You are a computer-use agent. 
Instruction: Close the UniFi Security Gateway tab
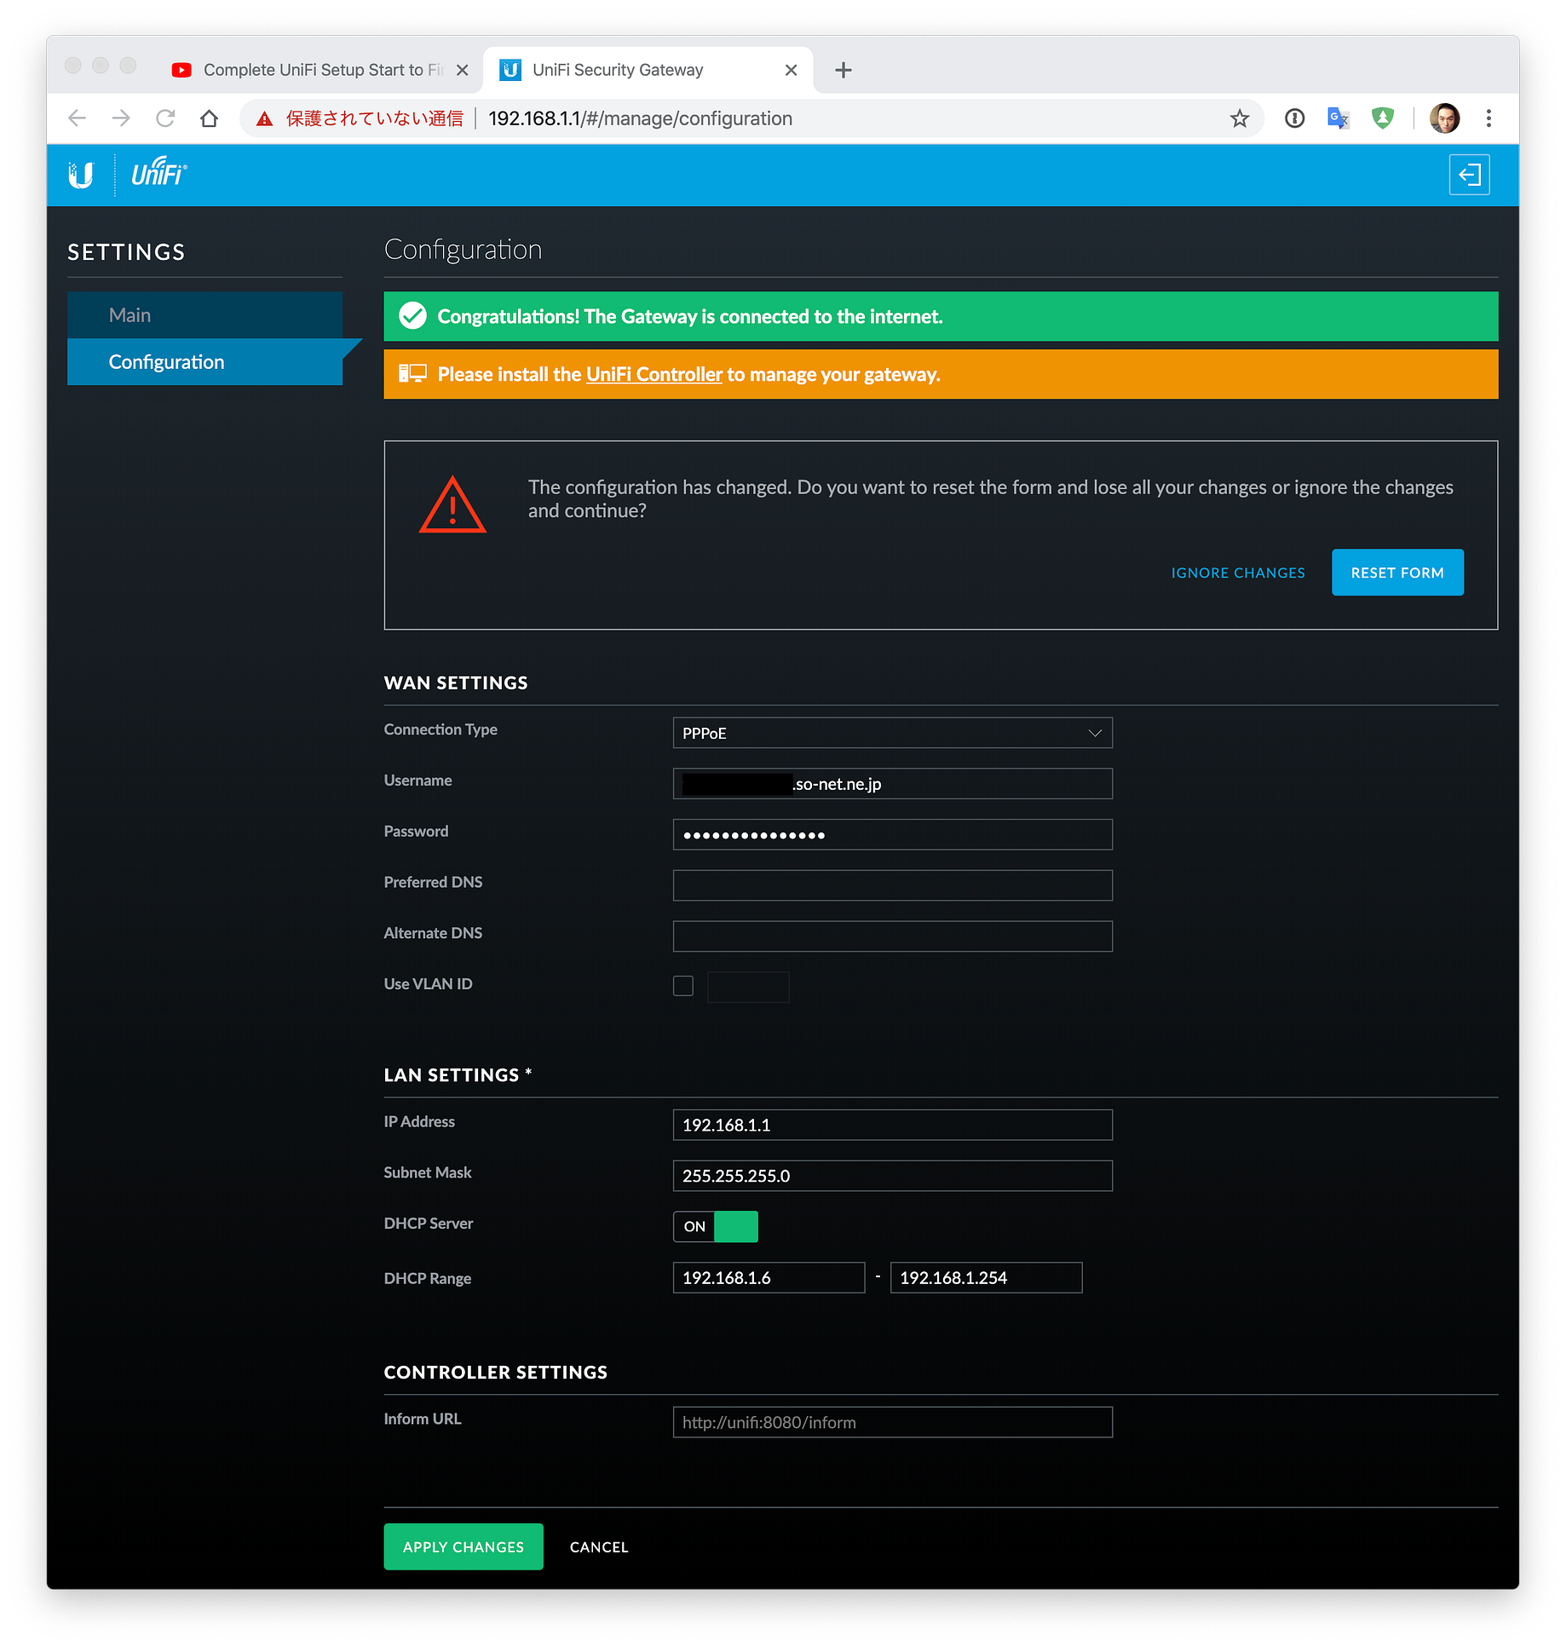[792, 70]
